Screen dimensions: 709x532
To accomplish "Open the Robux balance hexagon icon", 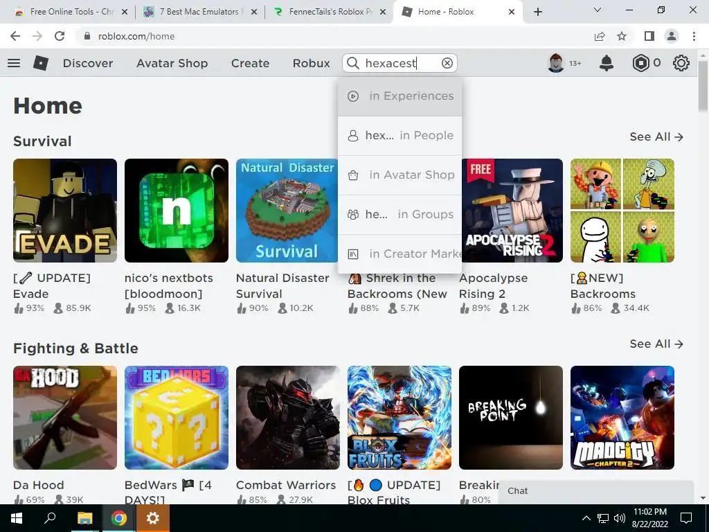I will (x=640, y=63).
